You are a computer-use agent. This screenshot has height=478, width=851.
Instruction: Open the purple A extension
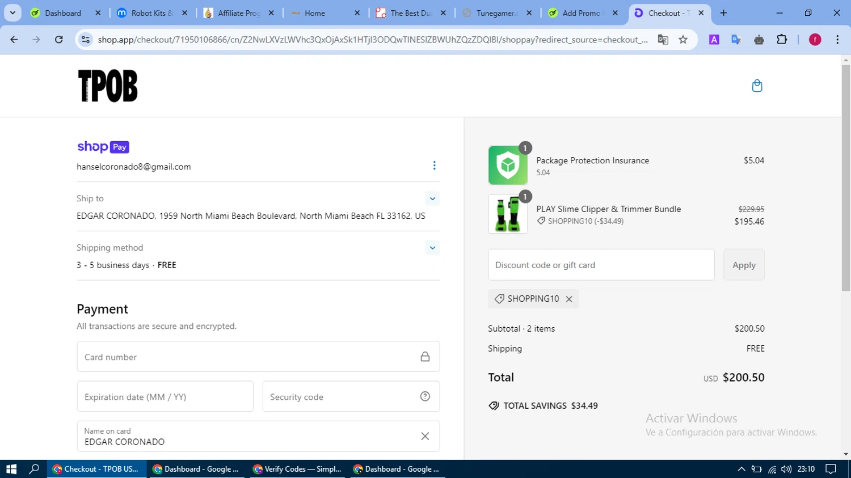click(x=714, y=39)
